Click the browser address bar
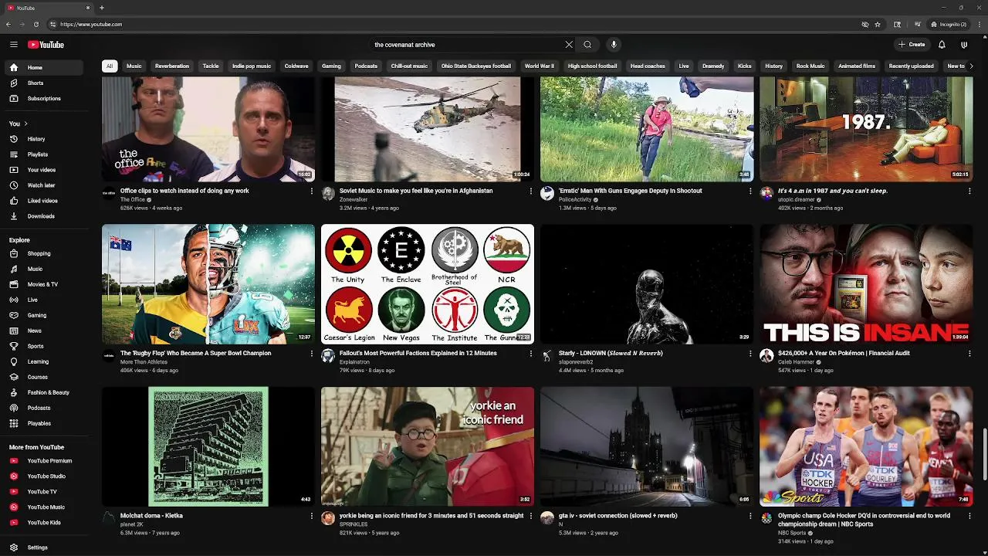This screenshot has width=988, height=556. (x=455, y=24)
